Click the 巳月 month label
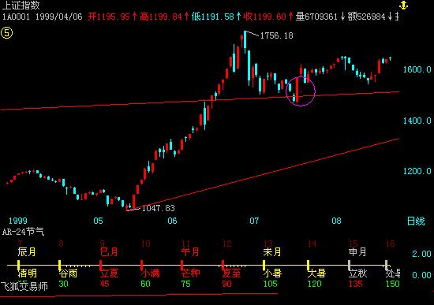Viewport: 434px width, 305px height. pyautogui.click(x=109, y=252)
